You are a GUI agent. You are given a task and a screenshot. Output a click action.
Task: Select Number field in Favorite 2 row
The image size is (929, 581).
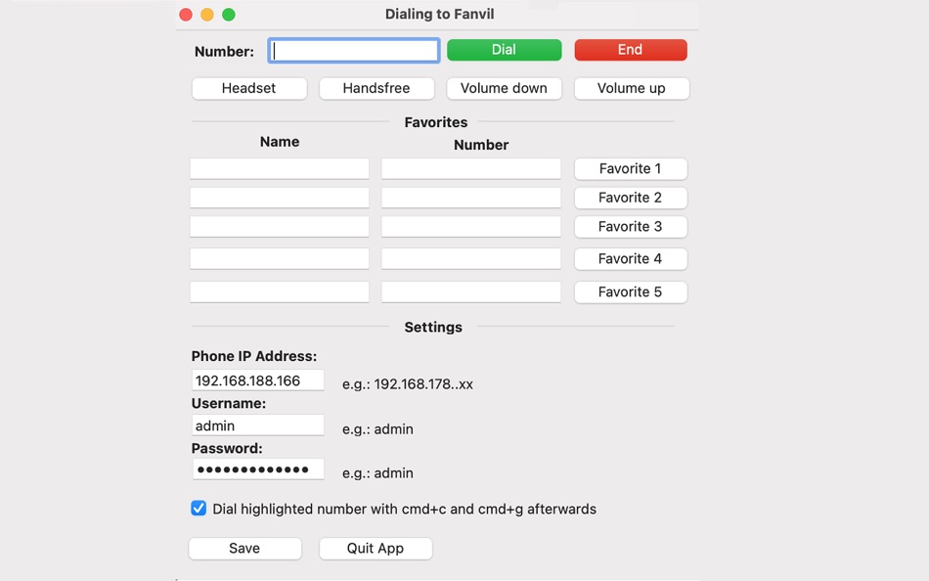click(x=471, y=198)
